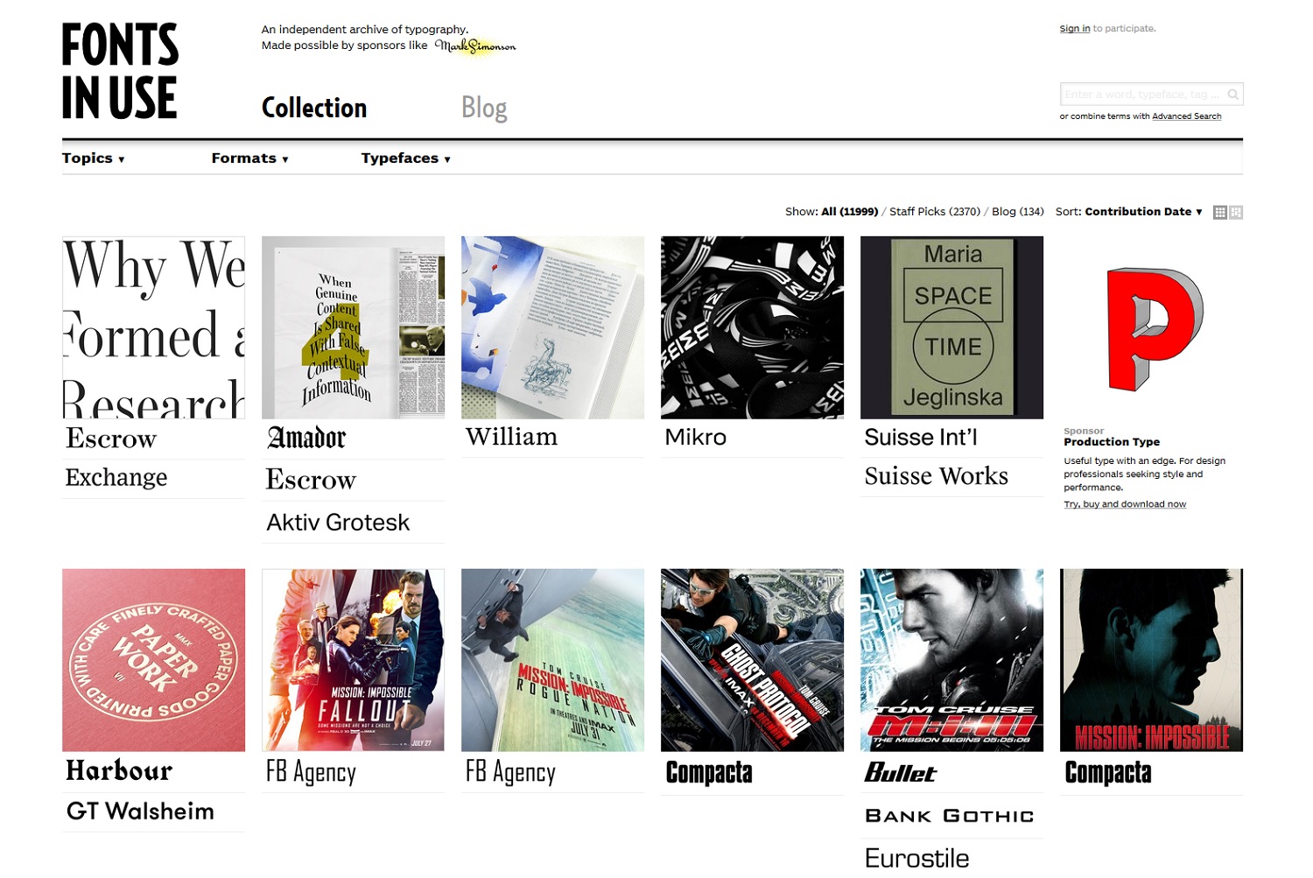Click the red Production Type P logo
This screenshot has width=1313, height=878.
tap(1155, 328)
